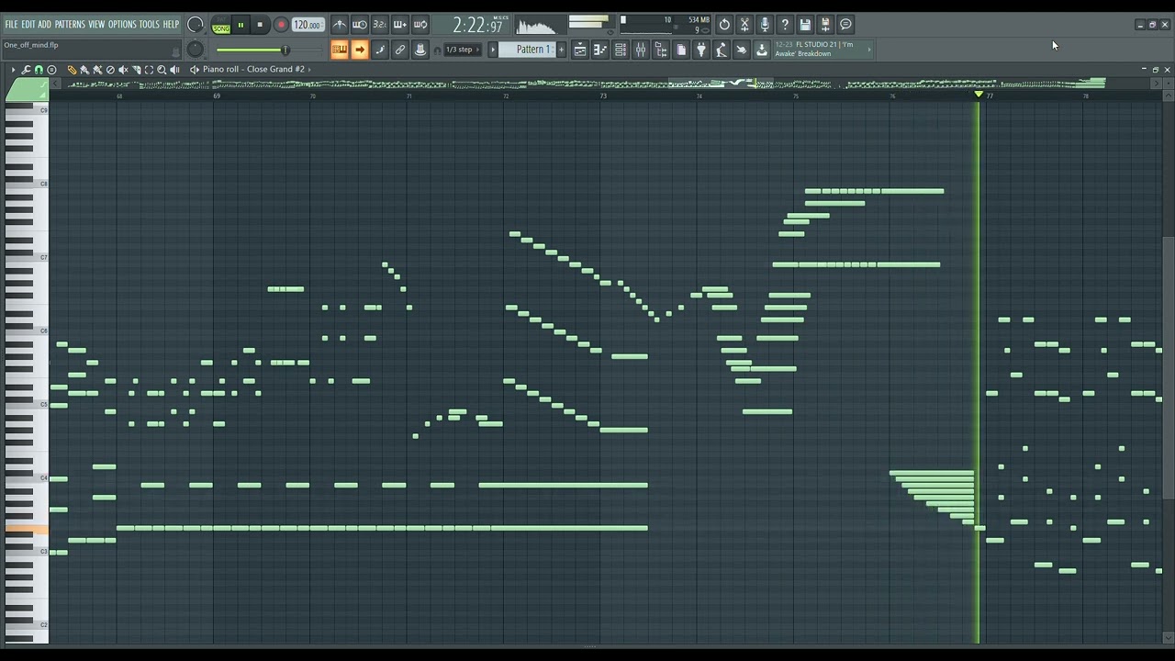The image size is (1175, 661).
Task: Toggle the 3-2-1 recording countdown
Action: [x=380, y=25]
